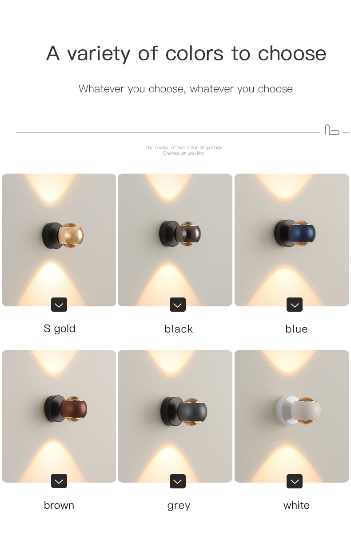The height and width of the screenshot is (555, 351).
Task: Click the chevron badge under grey lamp
Action: [x=178, y=481]
